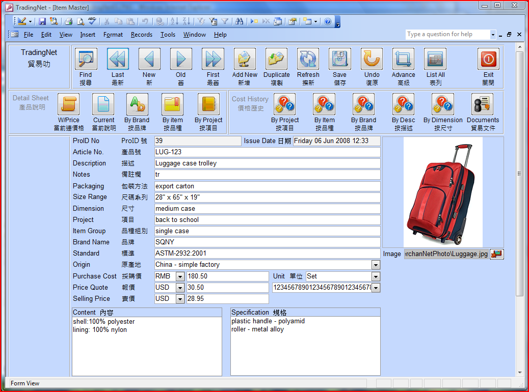Expand the Unit dropdown
The height and width of the screenshot is (392, 529).
[376, 276]
